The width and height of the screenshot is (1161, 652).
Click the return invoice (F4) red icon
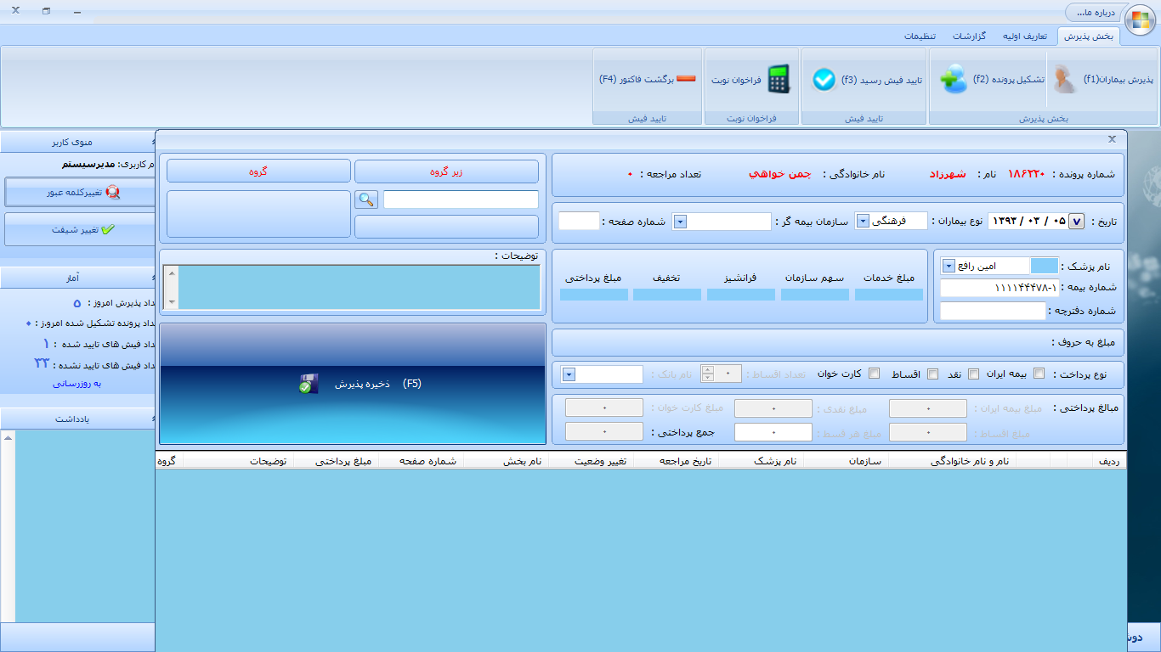pyautogui.click(x=685, y=79)
